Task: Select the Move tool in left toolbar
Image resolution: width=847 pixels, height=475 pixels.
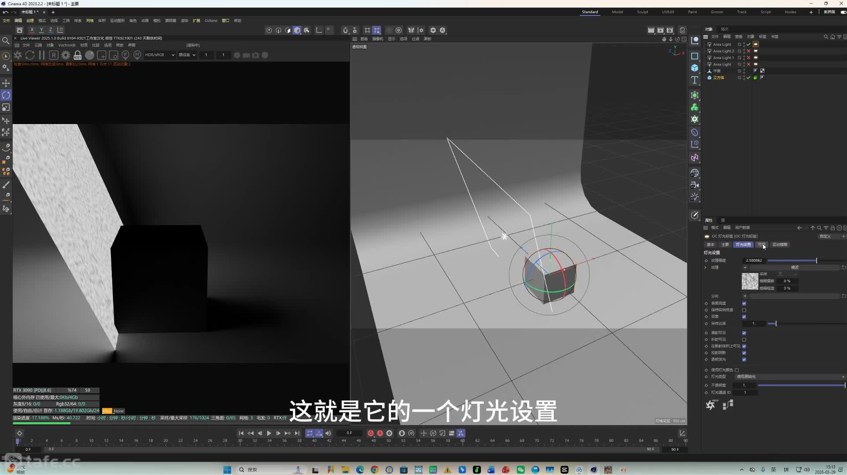Action: coord(6,83)
